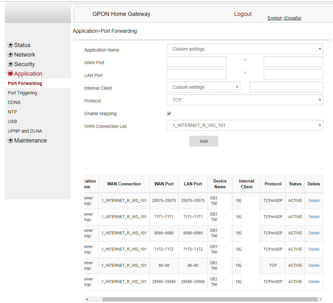Click the Protocol column header

[x=273, y=184]
